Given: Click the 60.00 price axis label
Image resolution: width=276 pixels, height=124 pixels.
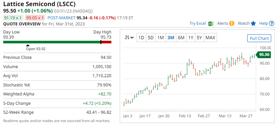Looking at the screenshot, I should [x=265, y=109].
